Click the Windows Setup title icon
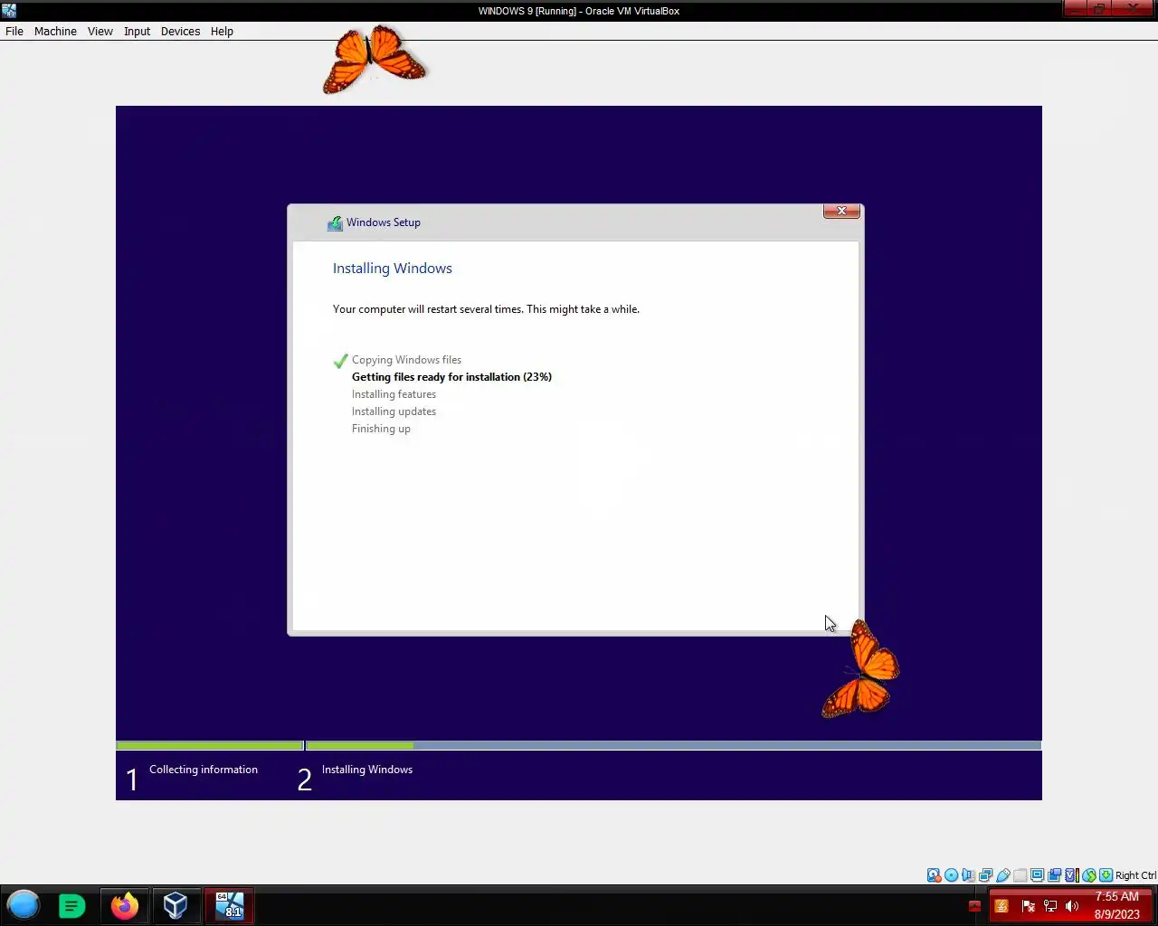1158x926 pixels. (335, 222)
